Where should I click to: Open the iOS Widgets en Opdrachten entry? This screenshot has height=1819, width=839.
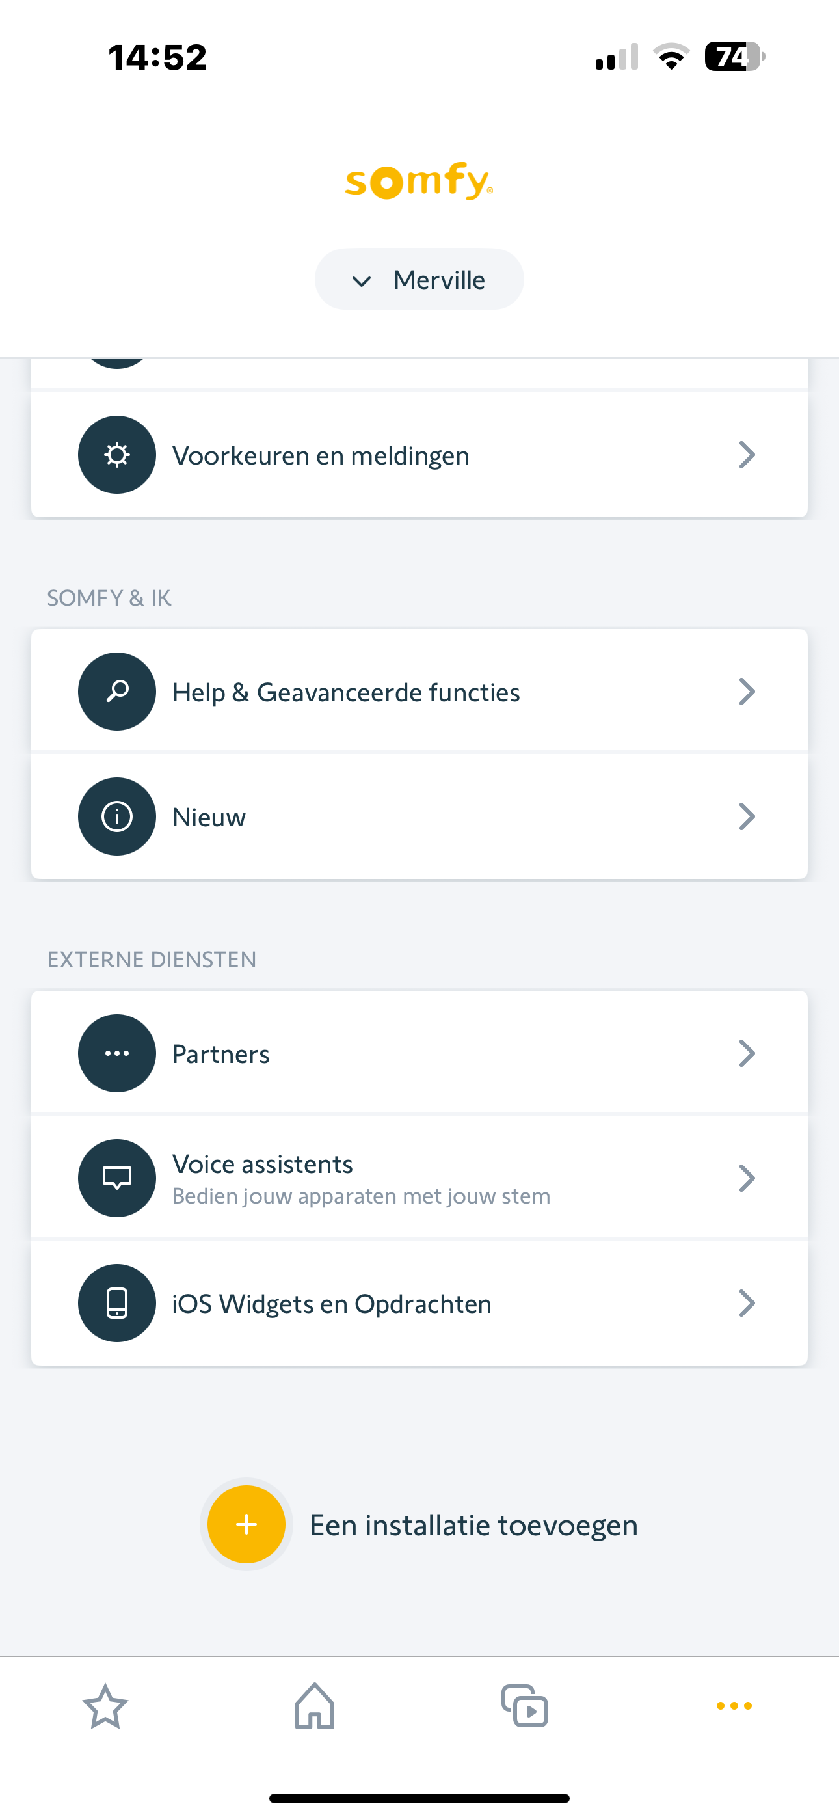coord(332,1304)
